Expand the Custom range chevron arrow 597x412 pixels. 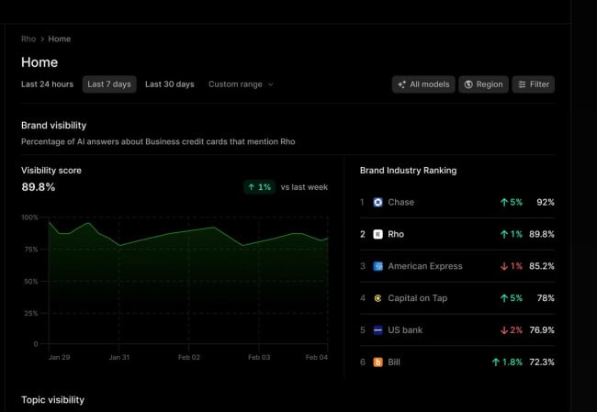coord(271,84)
